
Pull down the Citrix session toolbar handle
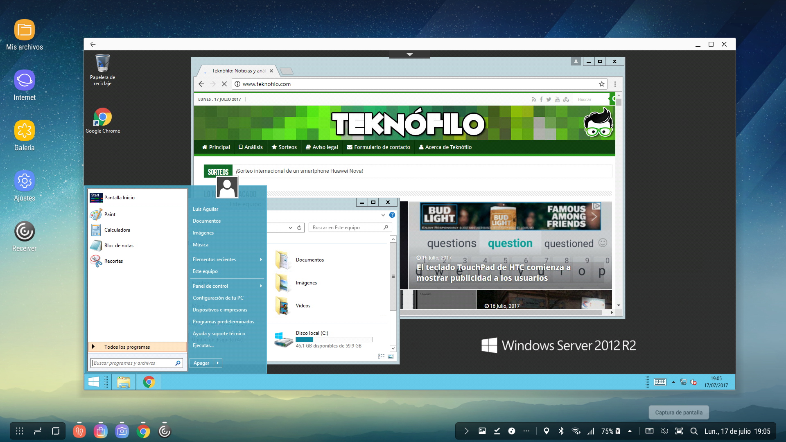pos(410,54)
